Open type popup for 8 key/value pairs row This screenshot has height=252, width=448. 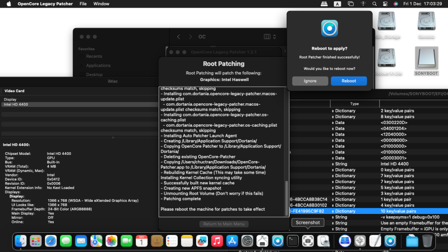[333, 117]
